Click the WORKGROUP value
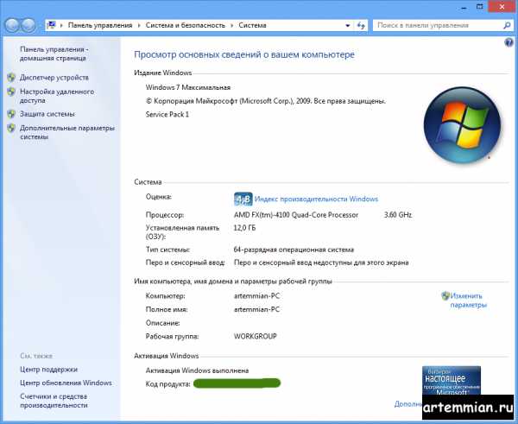518x424 pixels. point(255,336)
